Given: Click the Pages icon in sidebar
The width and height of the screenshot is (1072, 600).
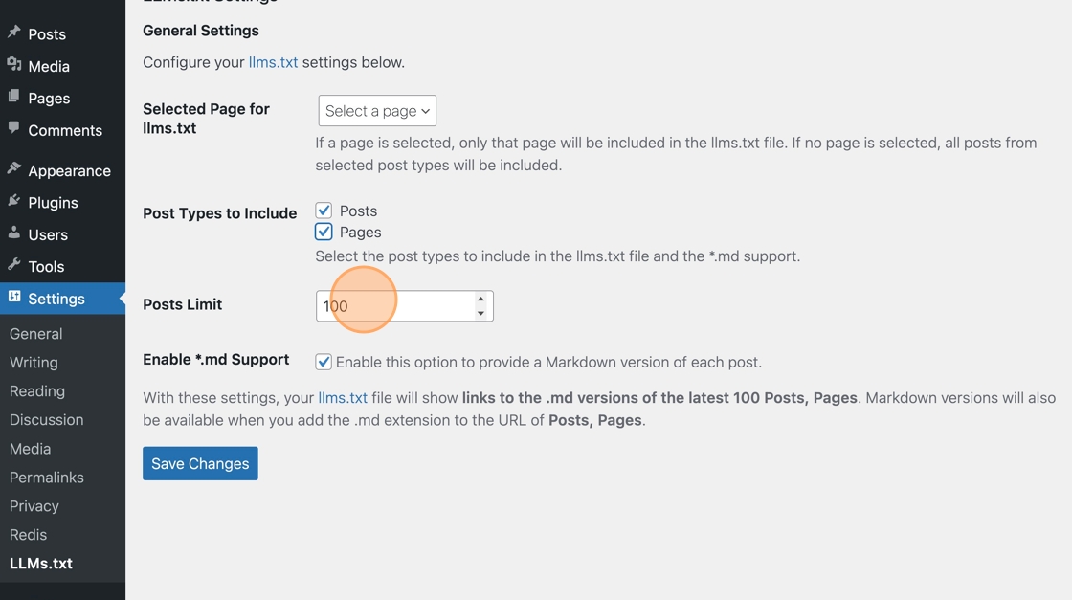Looking at the screenshot, I should [13, 97].
